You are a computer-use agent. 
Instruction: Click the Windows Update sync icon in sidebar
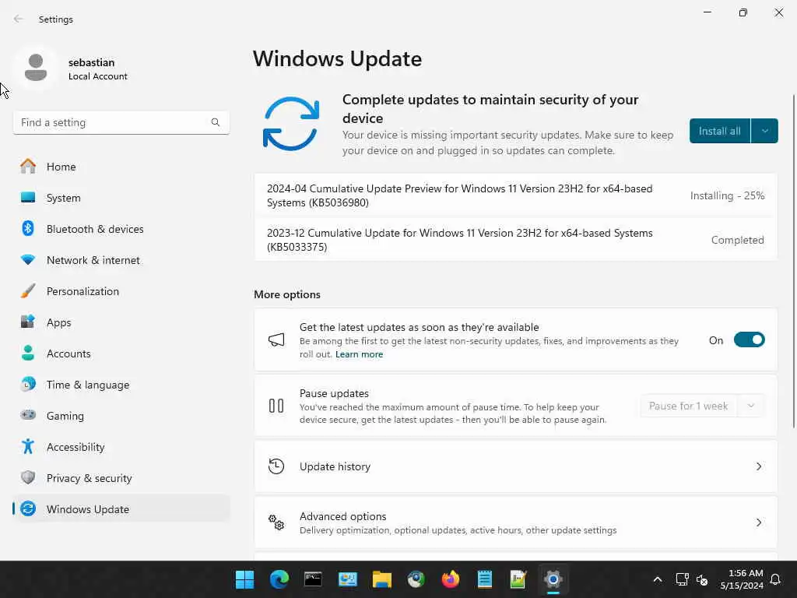coord(28,508)
